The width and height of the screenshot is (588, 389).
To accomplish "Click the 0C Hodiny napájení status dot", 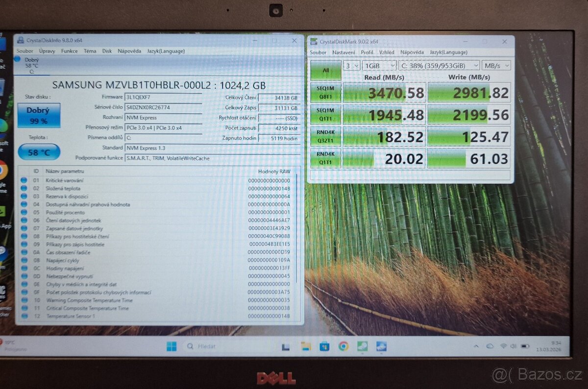I will coord(24,268).
